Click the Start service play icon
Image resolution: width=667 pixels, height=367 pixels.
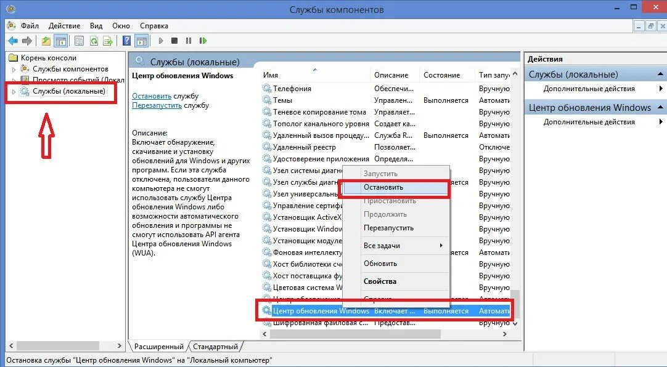pyautogui.click(x=161, y=41)
